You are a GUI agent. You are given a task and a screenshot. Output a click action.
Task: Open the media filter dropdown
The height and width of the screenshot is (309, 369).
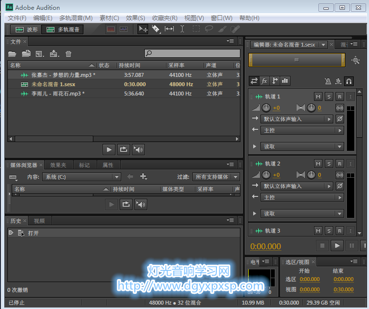click(216, 177)
